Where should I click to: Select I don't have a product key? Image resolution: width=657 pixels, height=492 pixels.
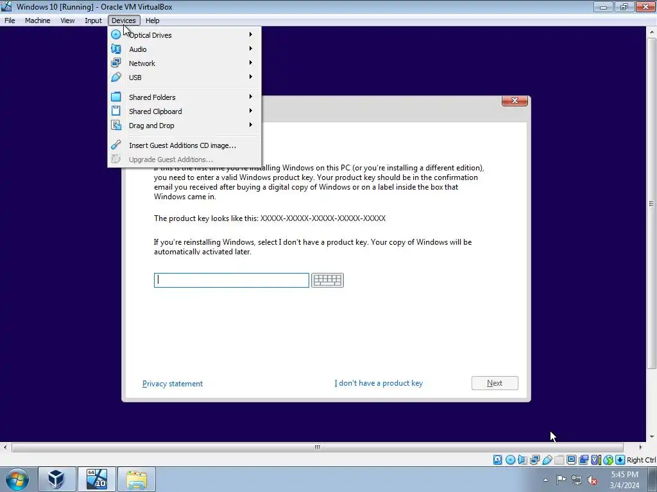[x=379, y=383]
